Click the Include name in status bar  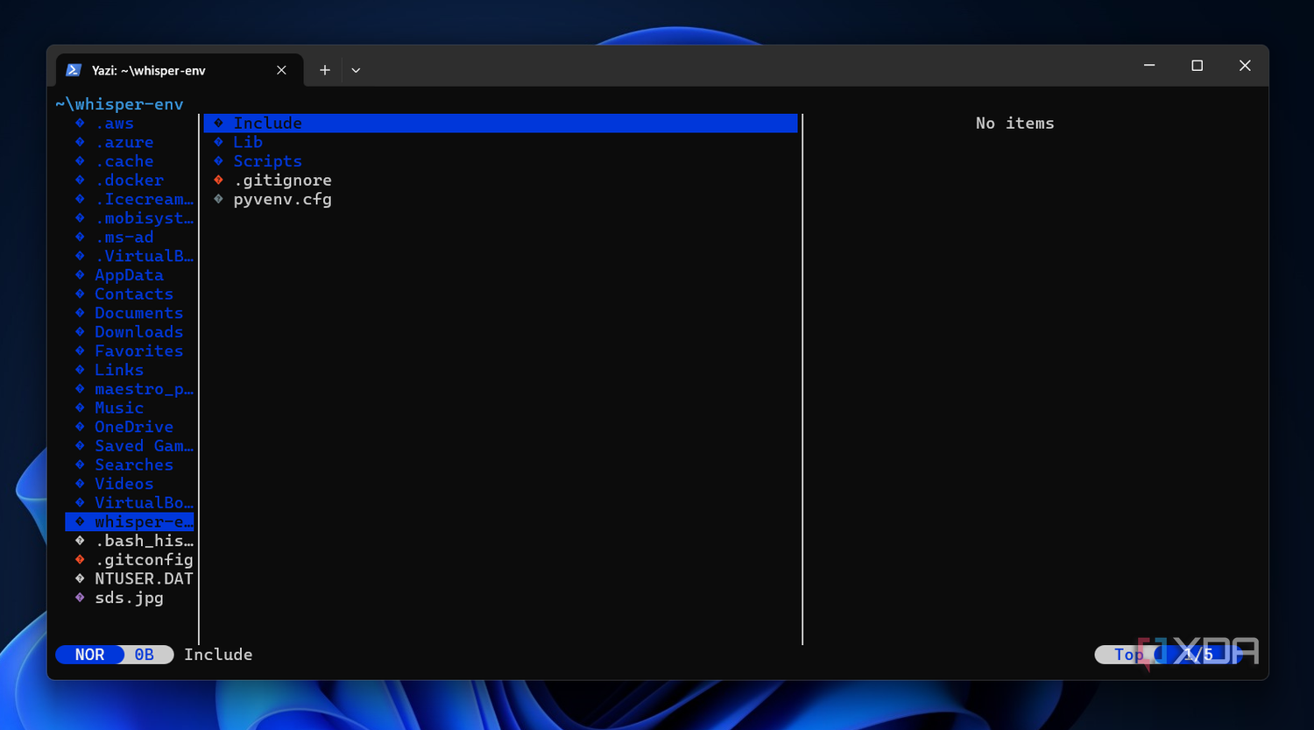[218, 655]
